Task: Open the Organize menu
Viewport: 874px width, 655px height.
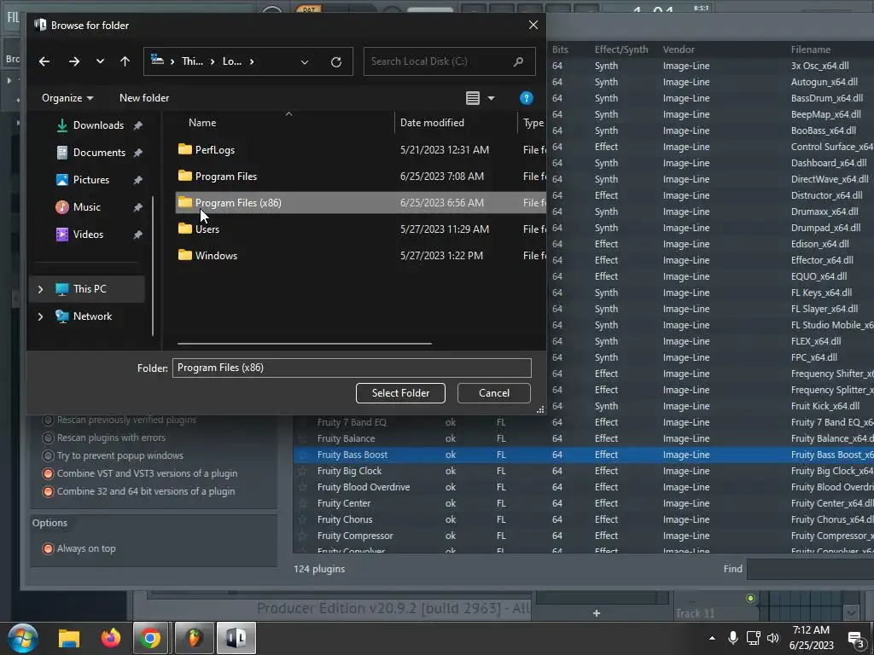Action: pyautogui.click(x=67, y=98)
